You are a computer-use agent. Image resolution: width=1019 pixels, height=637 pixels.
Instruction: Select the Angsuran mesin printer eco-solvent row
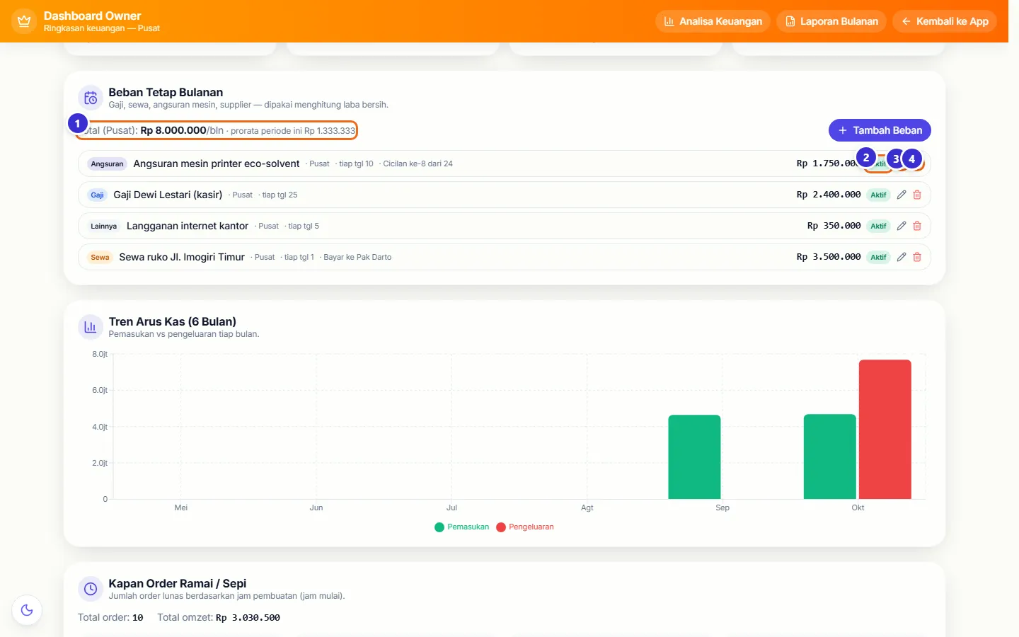click(504, 163)
